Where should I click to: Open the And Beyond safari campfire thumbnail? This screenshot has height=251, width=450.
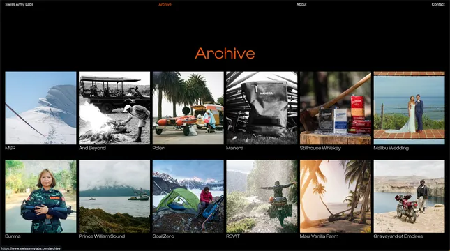coord(114,108)
